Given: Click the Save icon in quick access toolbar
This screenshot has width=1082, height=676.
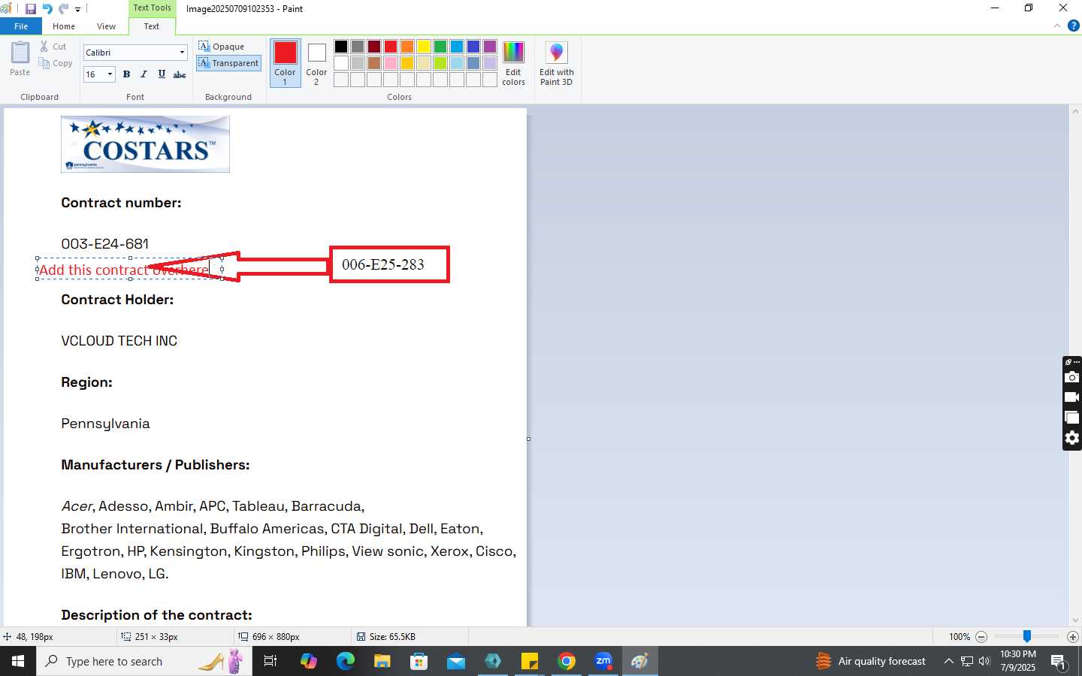Looking at the screenshot, I should point(31,9).
